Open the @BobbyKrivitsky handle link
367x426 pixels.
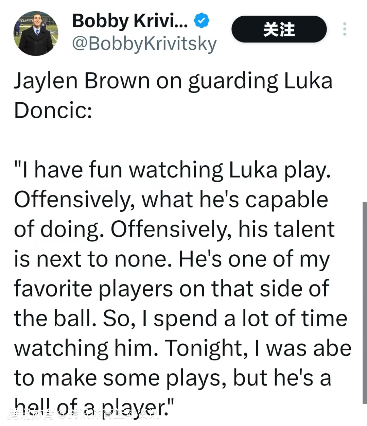144,44
